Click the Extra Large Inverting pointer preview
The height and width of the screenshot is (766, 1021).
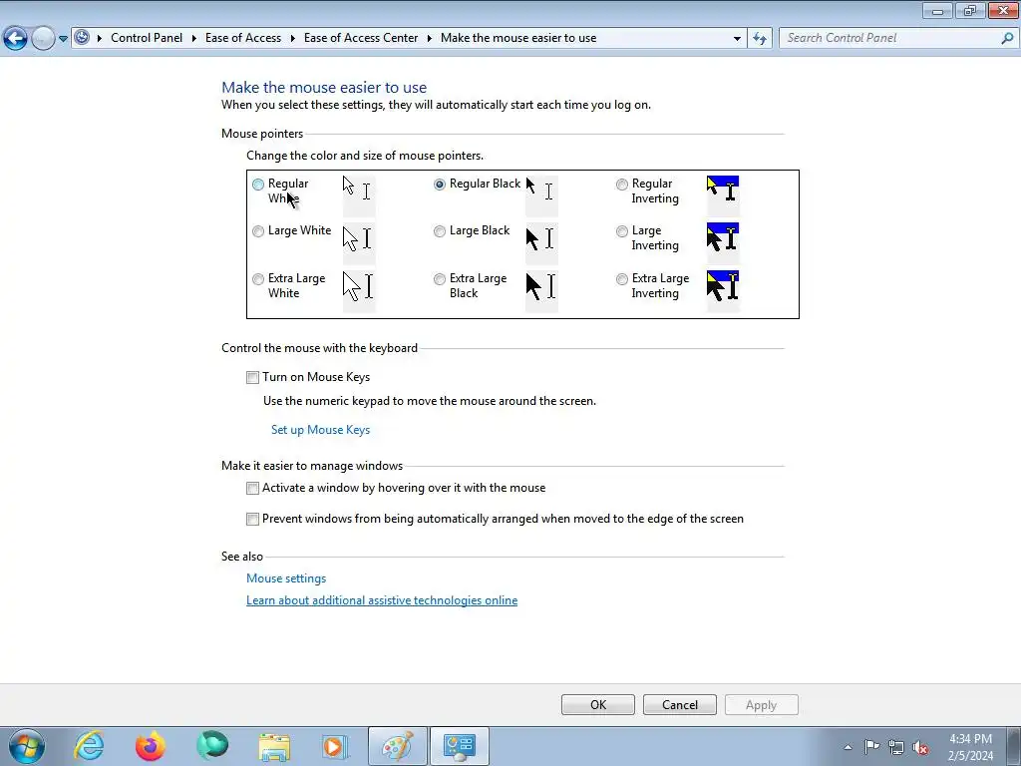point(724,290)
